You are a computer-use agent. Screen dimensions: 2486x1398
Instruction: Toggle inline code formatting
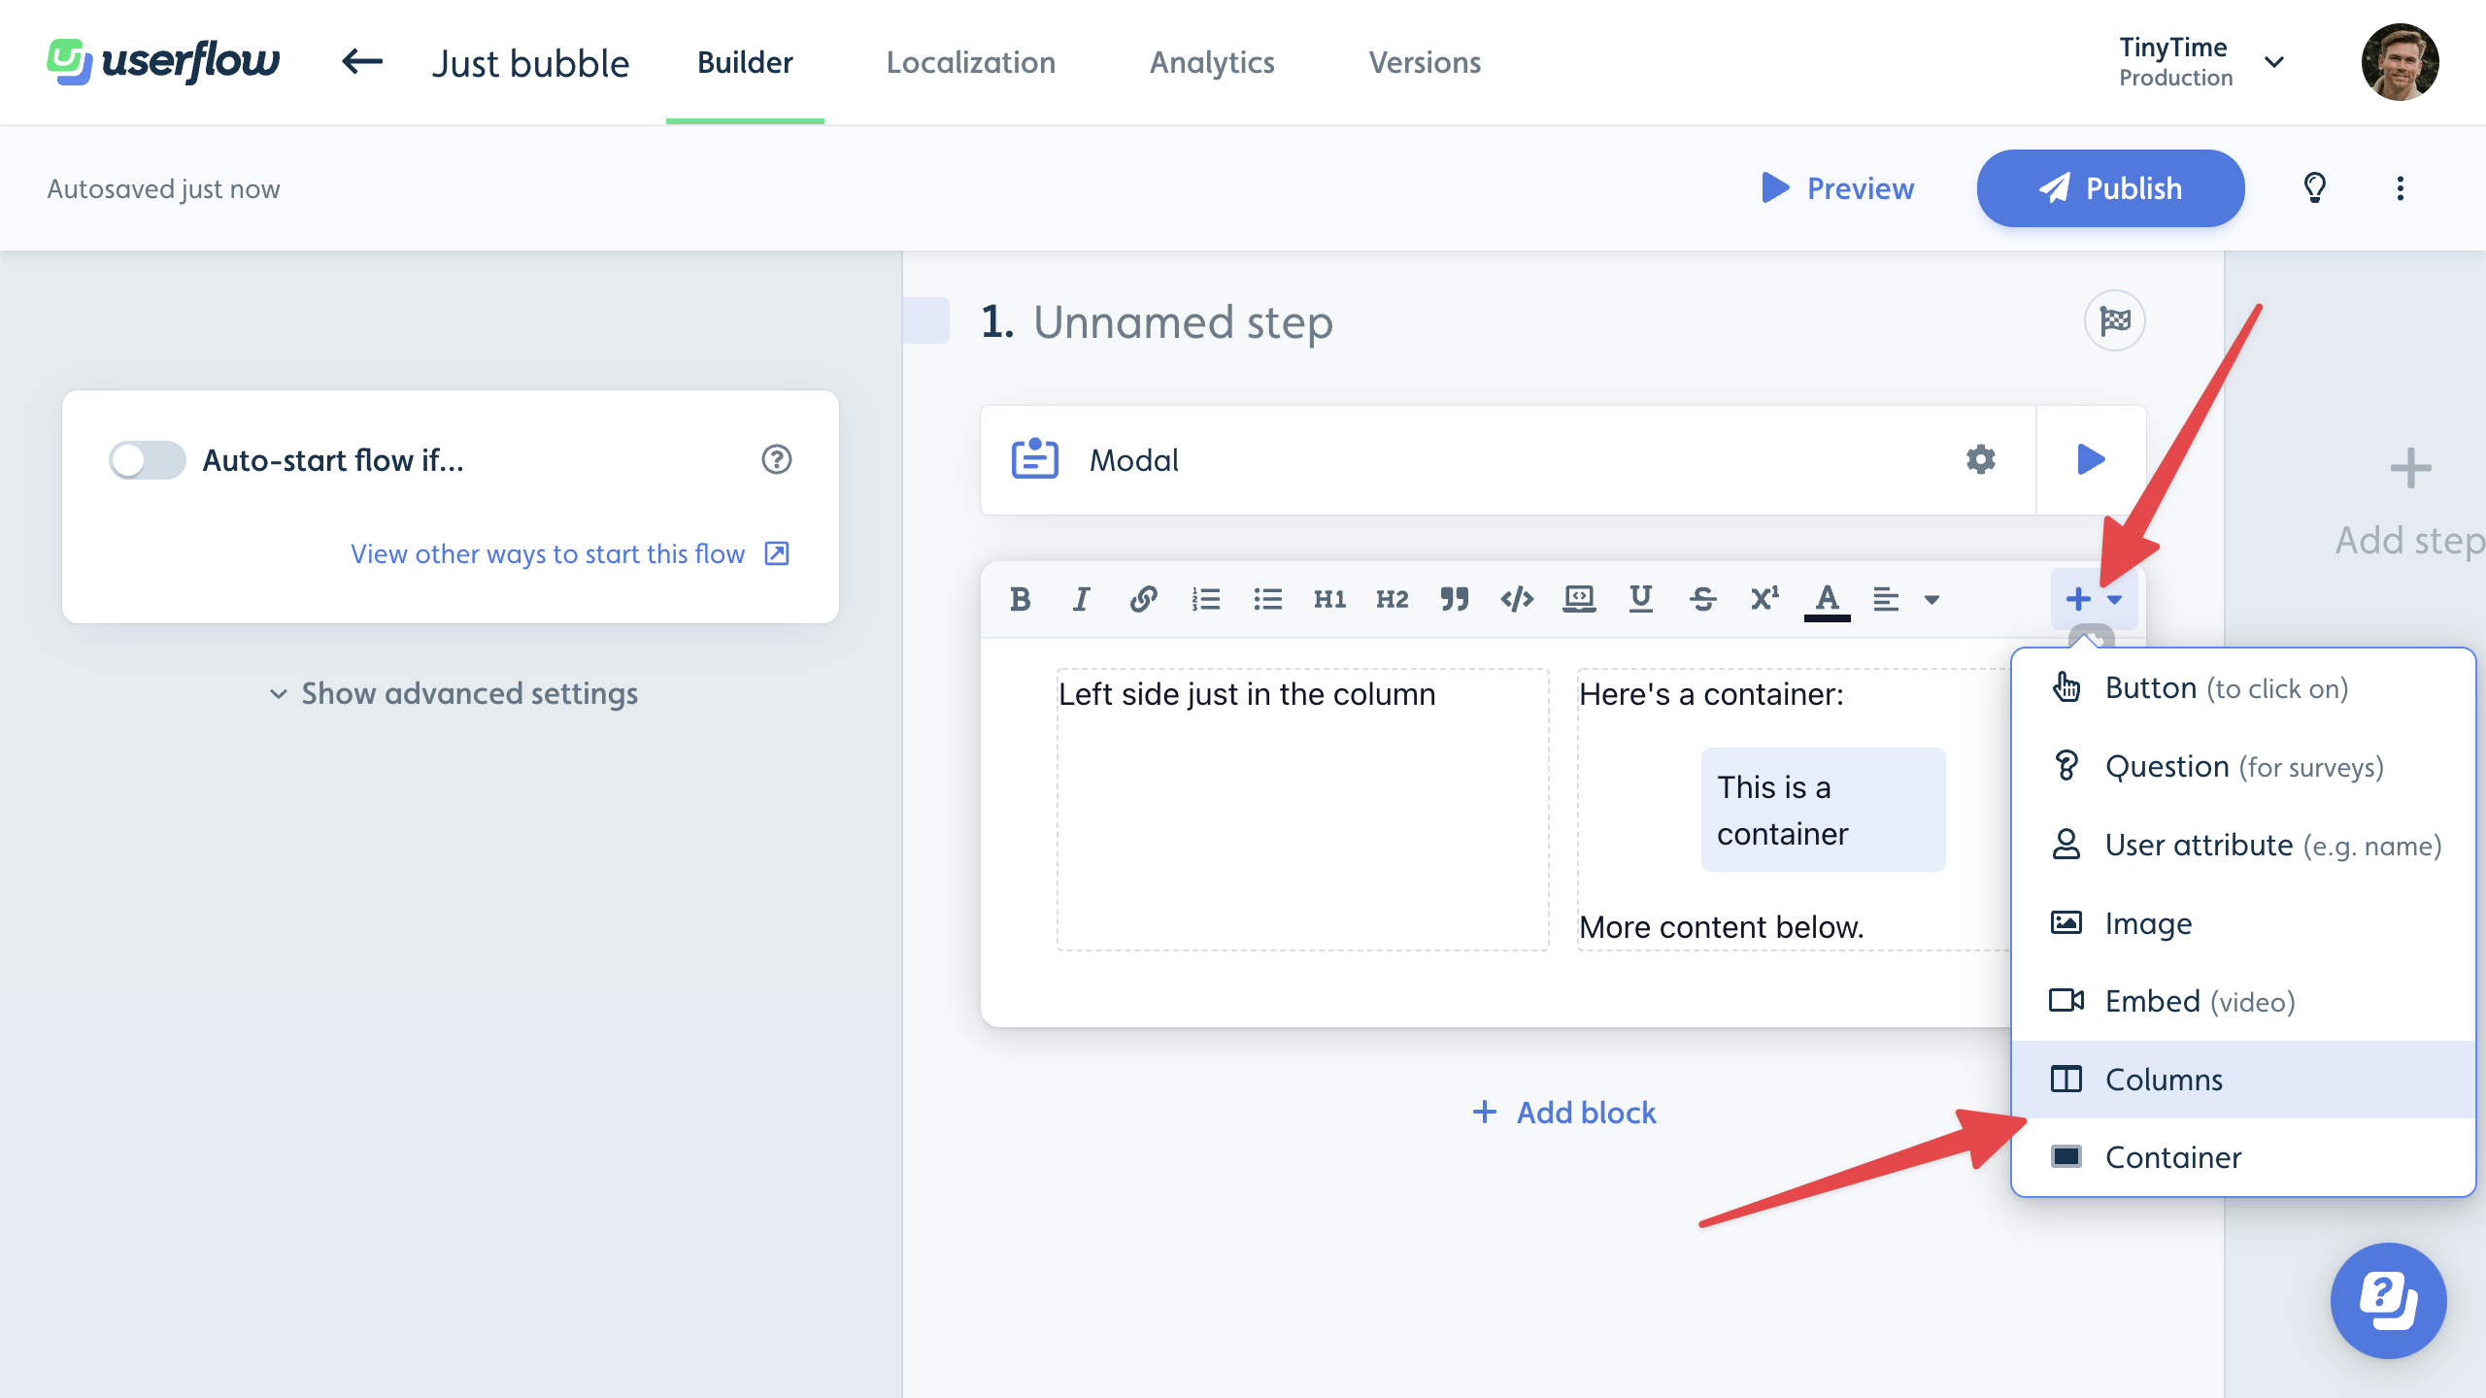pos(1516,599)
